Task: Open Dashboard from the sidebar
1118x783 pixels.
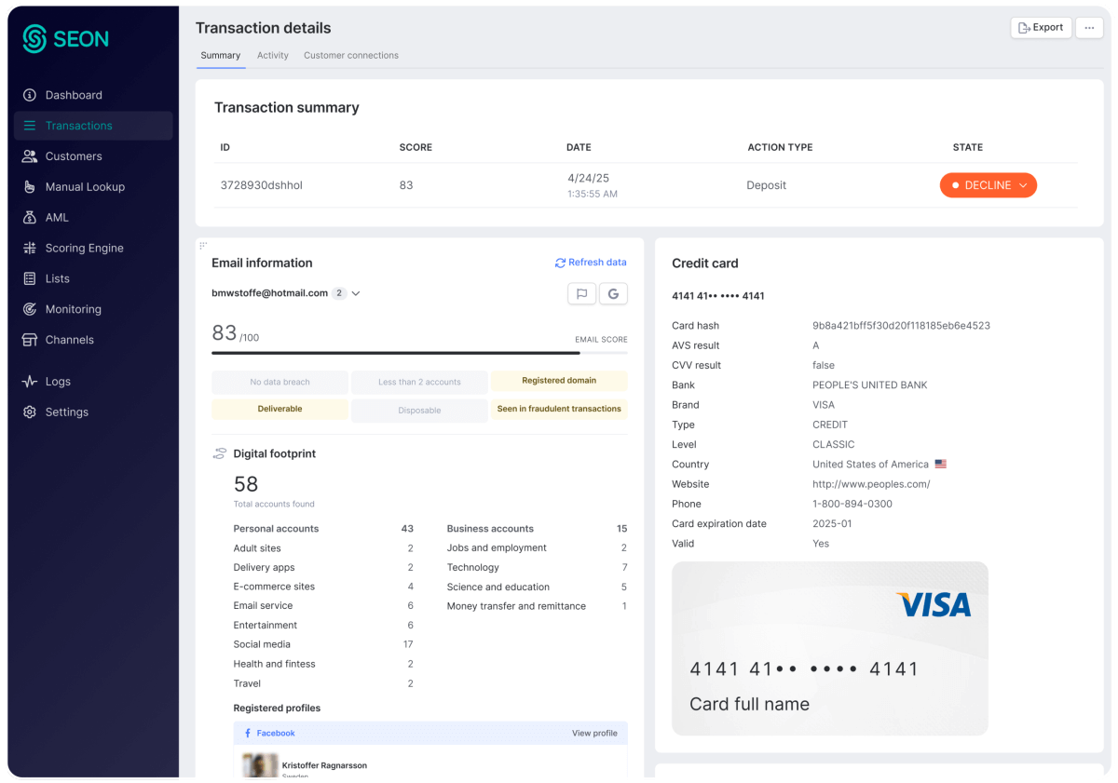Action: pos(74,95)
